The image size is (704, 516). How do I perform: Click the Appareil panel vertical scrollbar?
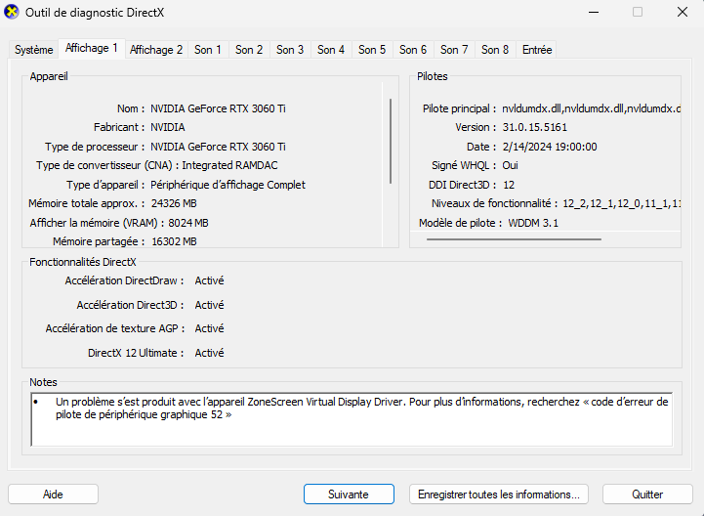tap(391, 141)
